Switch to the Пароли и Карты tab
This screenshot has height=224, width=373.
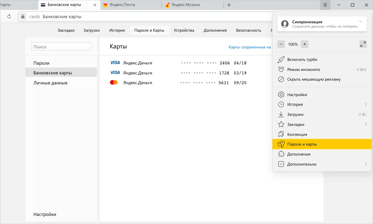(149, 30)
